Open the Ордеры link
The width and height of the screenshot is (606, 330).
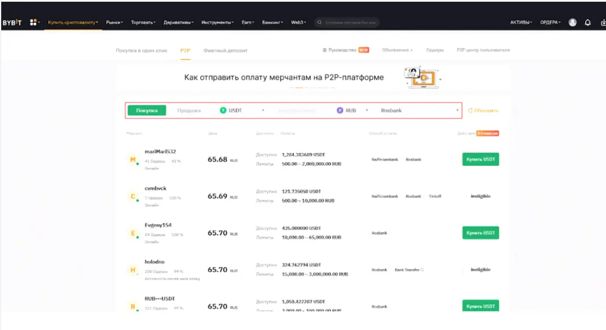(x=435, y=50)
